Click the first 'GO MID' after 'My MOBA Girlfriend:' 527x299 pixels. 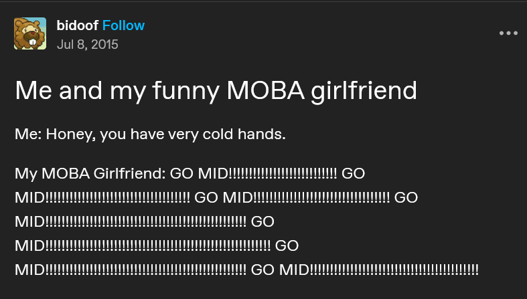coord(199,173)
